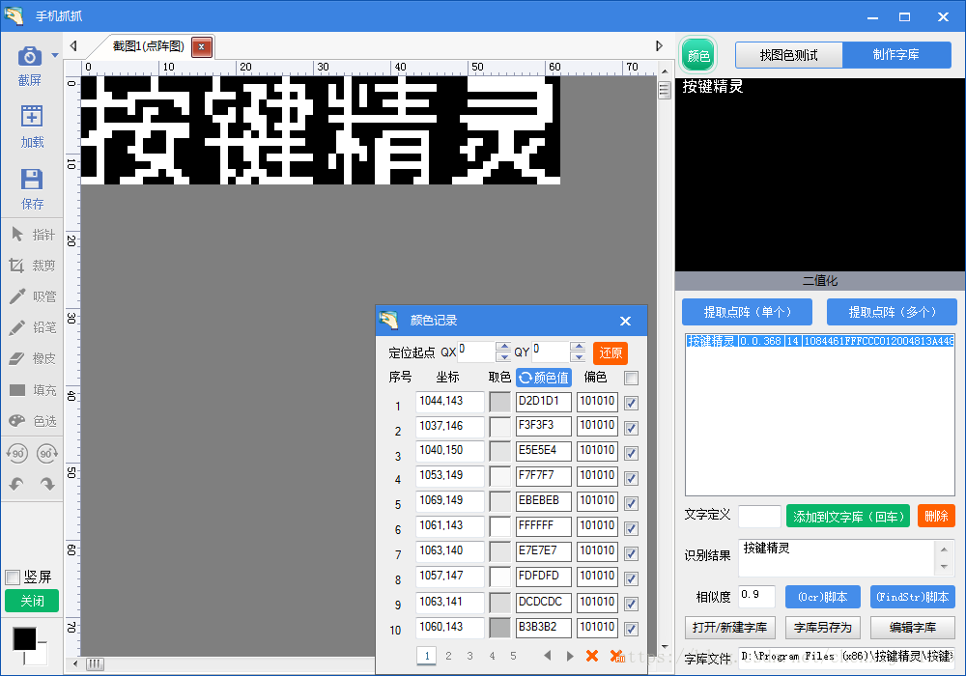
Task: Click the green 颜色 button
Action: [698, 56]
